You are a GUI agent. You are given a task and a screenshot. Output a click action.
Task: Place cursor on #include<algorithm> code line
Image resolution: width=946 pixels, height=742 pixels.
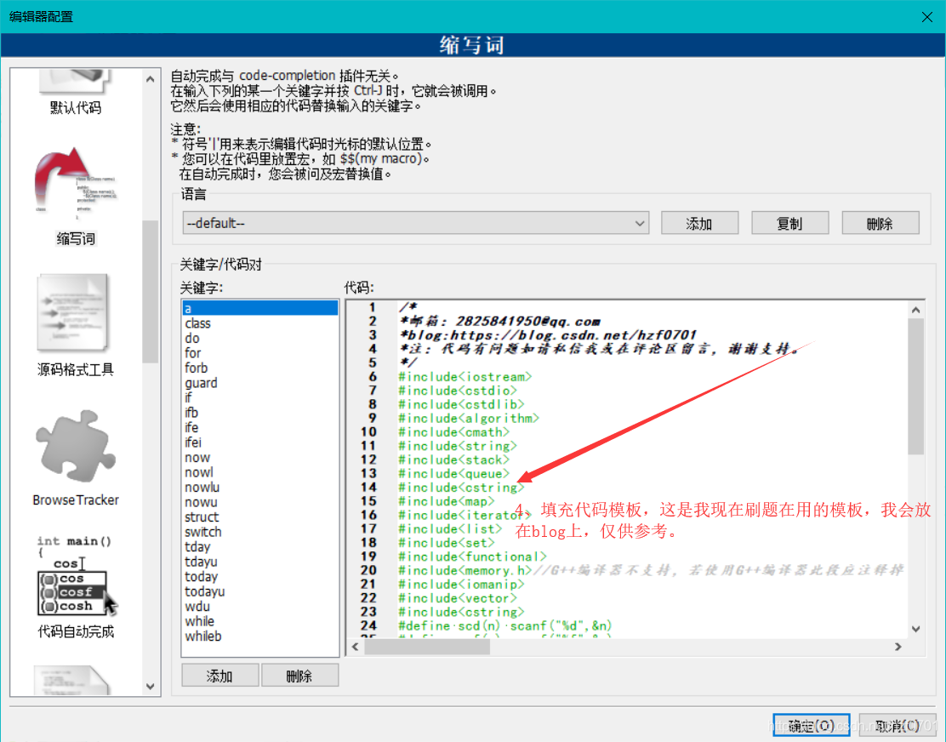(x=469, y=418)
